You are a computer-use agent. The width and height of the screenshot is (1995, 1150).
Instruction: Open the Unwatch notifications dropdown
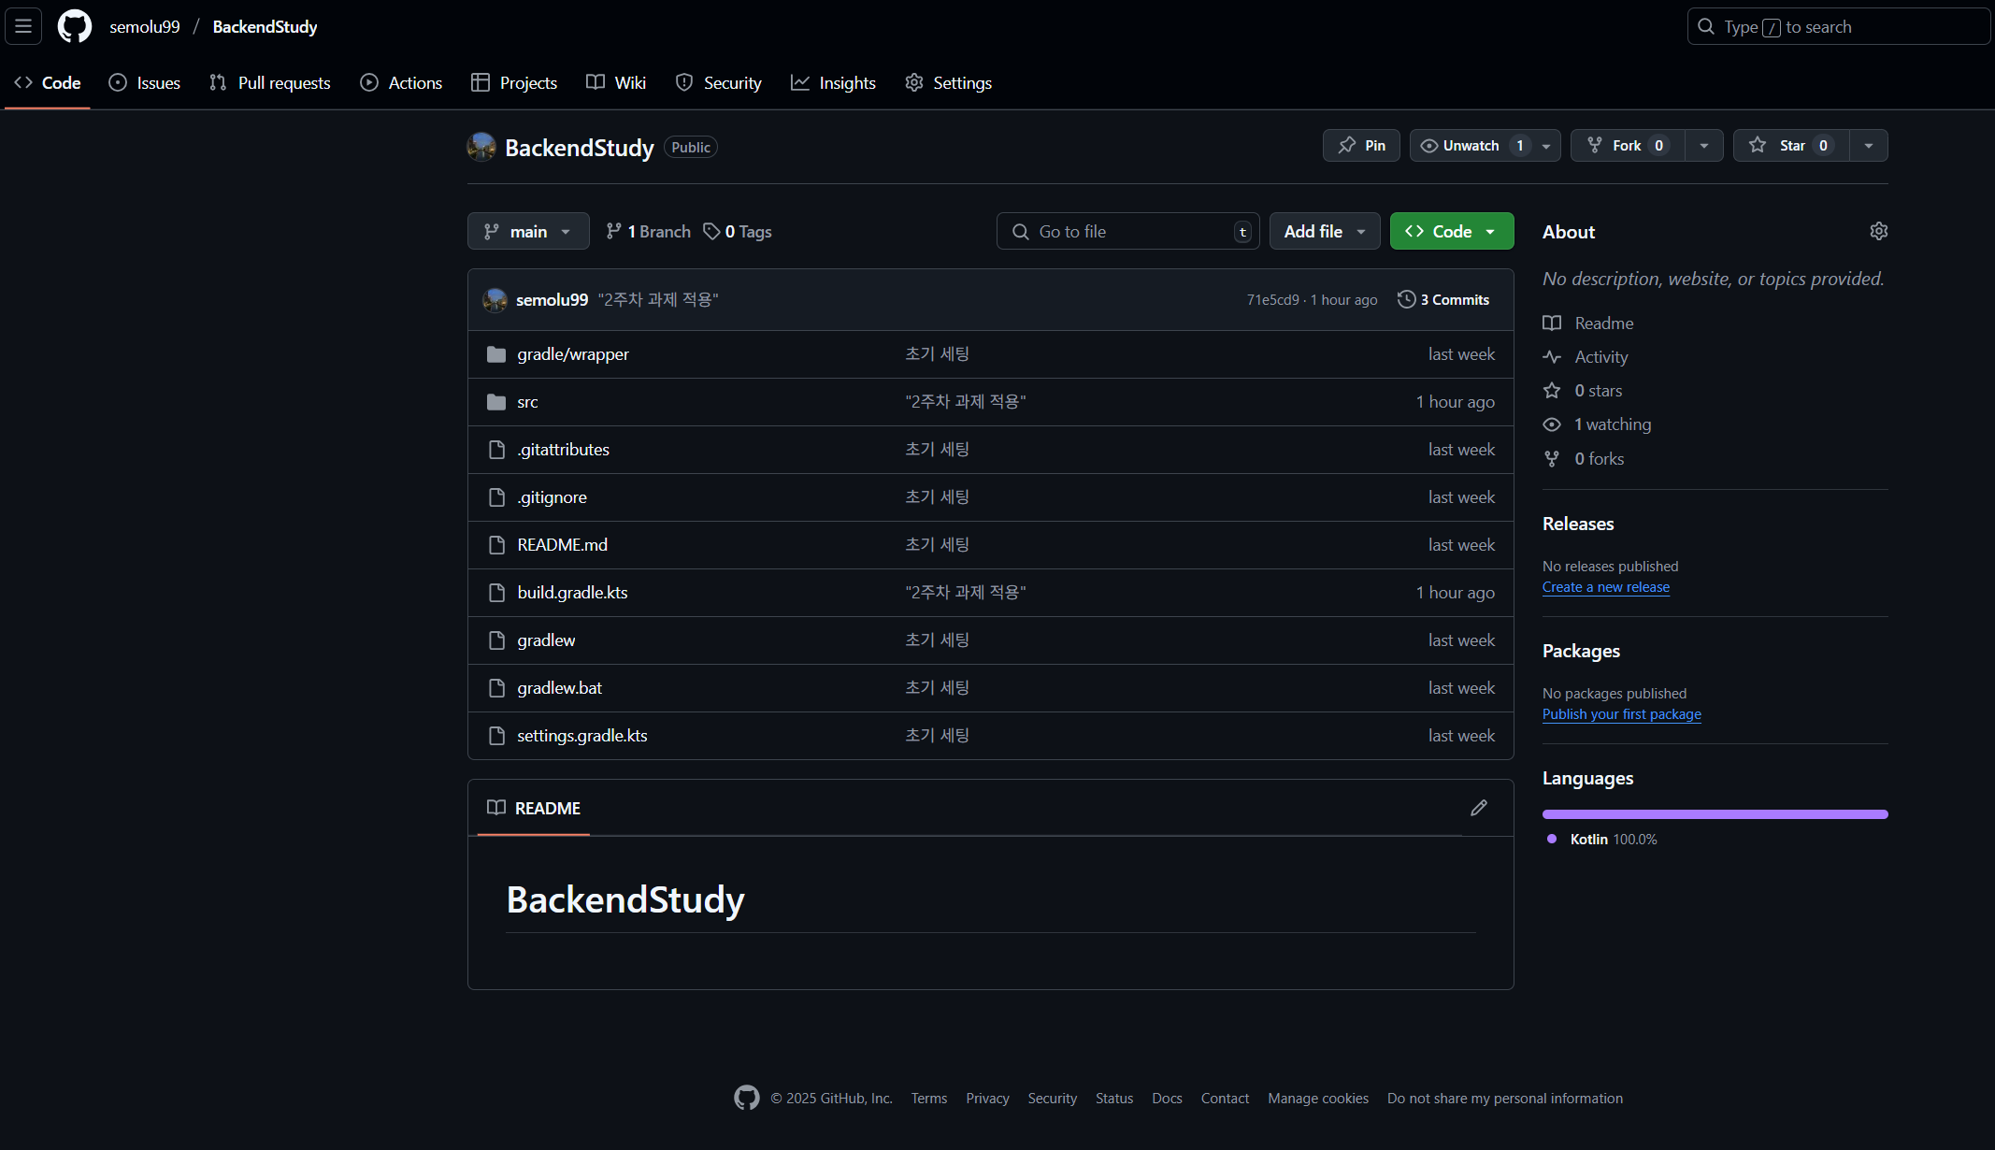coord(1485,146)
